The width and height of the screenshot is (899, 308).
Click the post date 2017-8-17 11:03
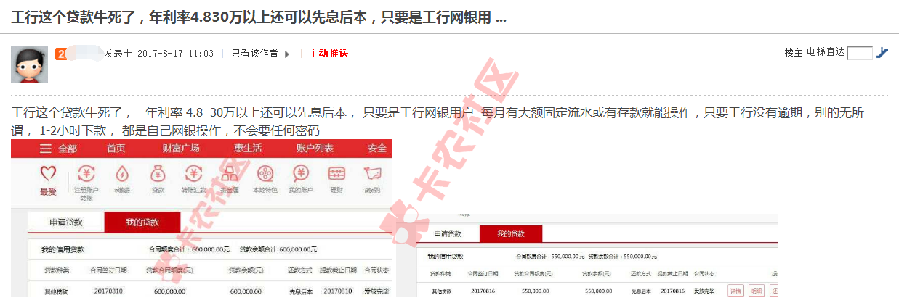(x=175, y=54)
